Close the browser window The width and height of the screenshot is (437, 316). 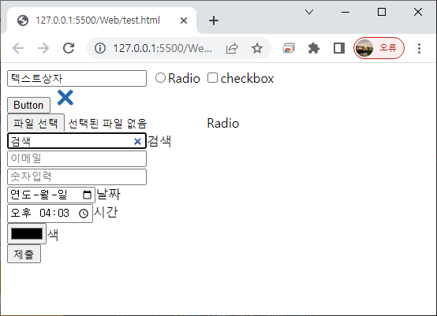click(418, 12)
